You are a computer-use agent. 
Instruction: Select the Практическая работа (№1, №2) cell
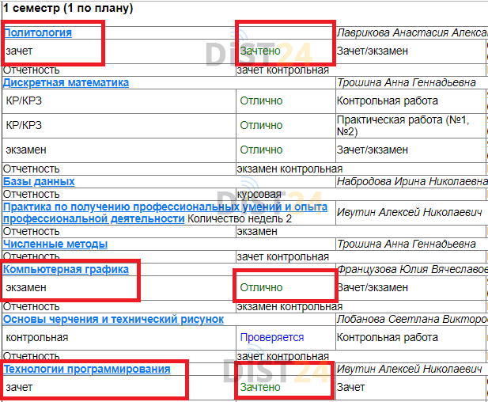pyautogui.click(x=402, y=126)
